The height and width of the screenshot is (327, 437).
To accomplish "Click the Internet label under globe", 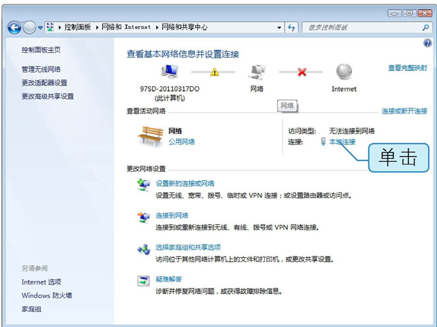I will pyautogui.click(x=344, y=89).
